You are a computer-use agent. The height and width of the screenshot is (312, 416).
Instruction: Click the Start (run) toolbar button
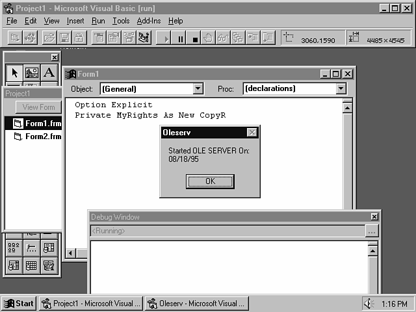point(166,38)
